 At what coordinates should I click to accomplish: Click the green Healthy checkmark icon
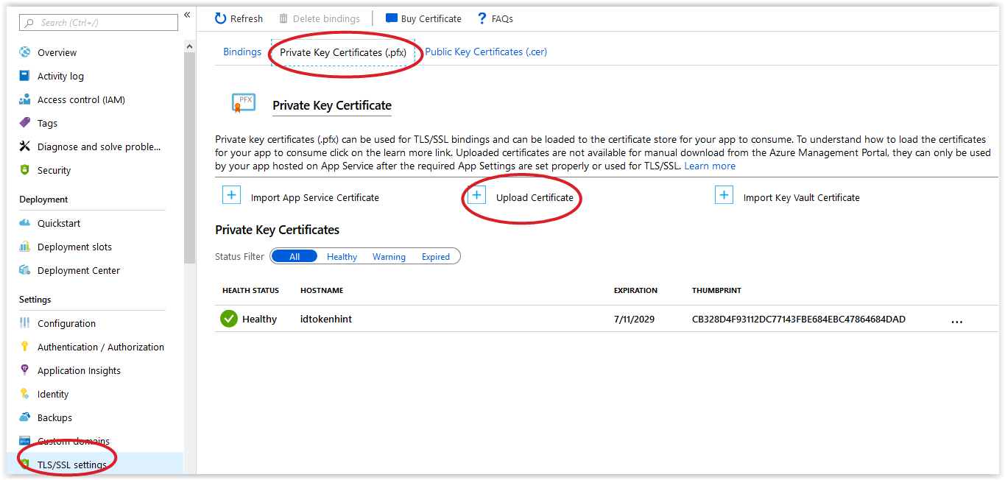click(229, 319)
